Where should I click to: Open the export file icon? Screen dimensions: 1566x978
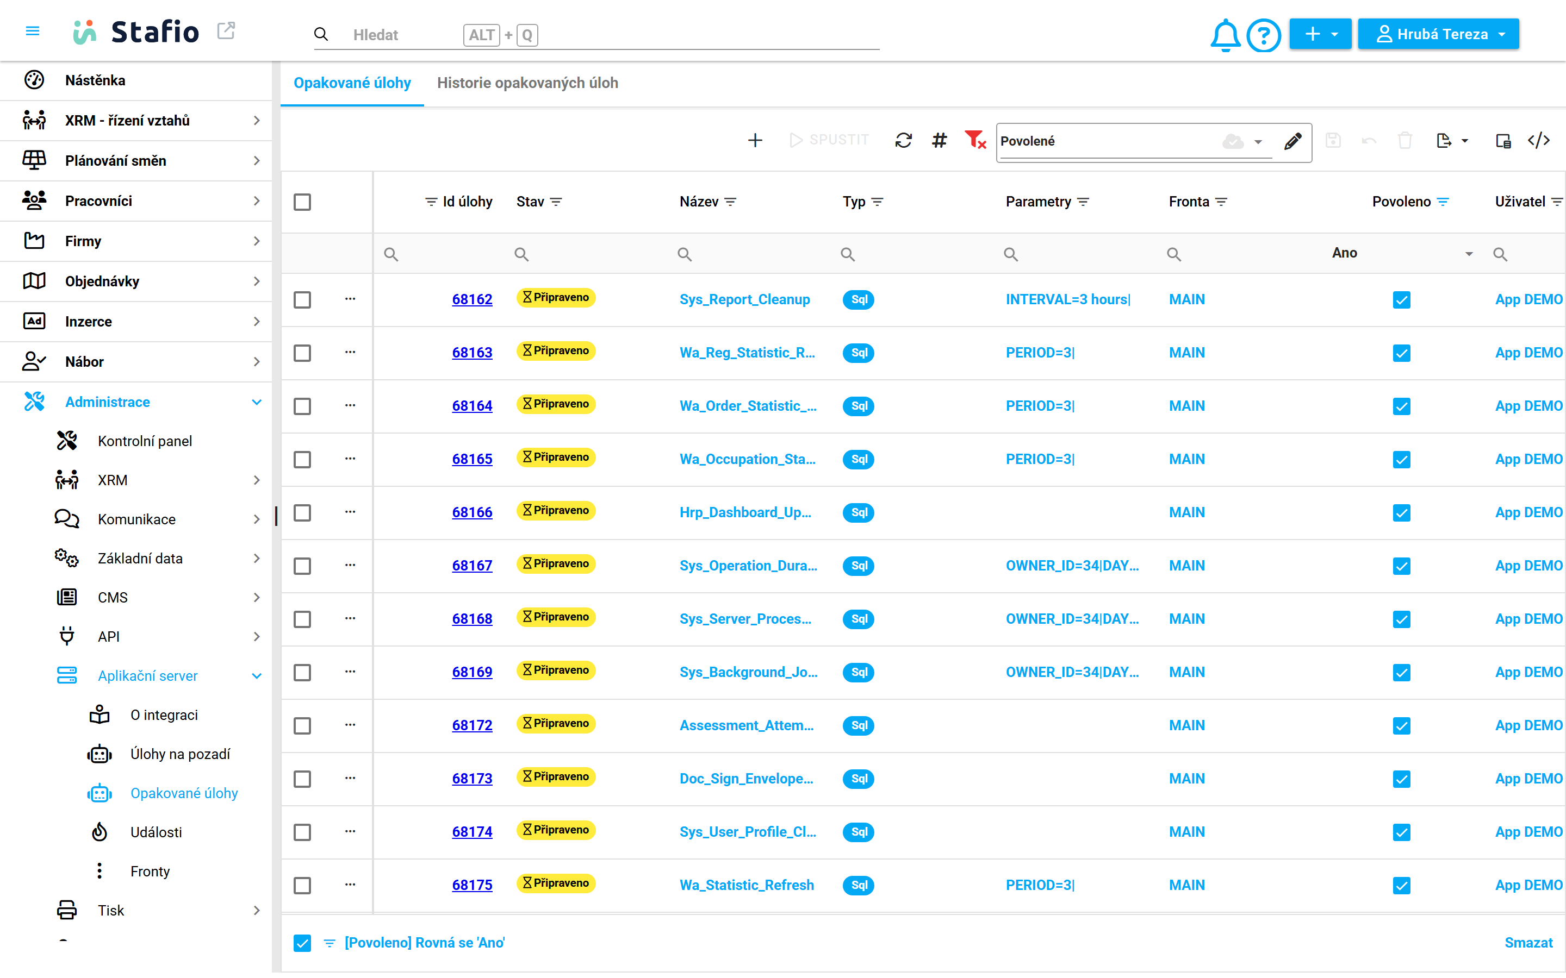1444,140
